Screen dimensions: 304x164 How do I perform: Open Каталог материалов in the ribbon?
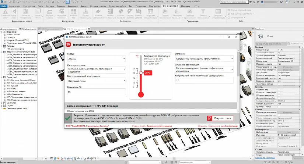98,14
